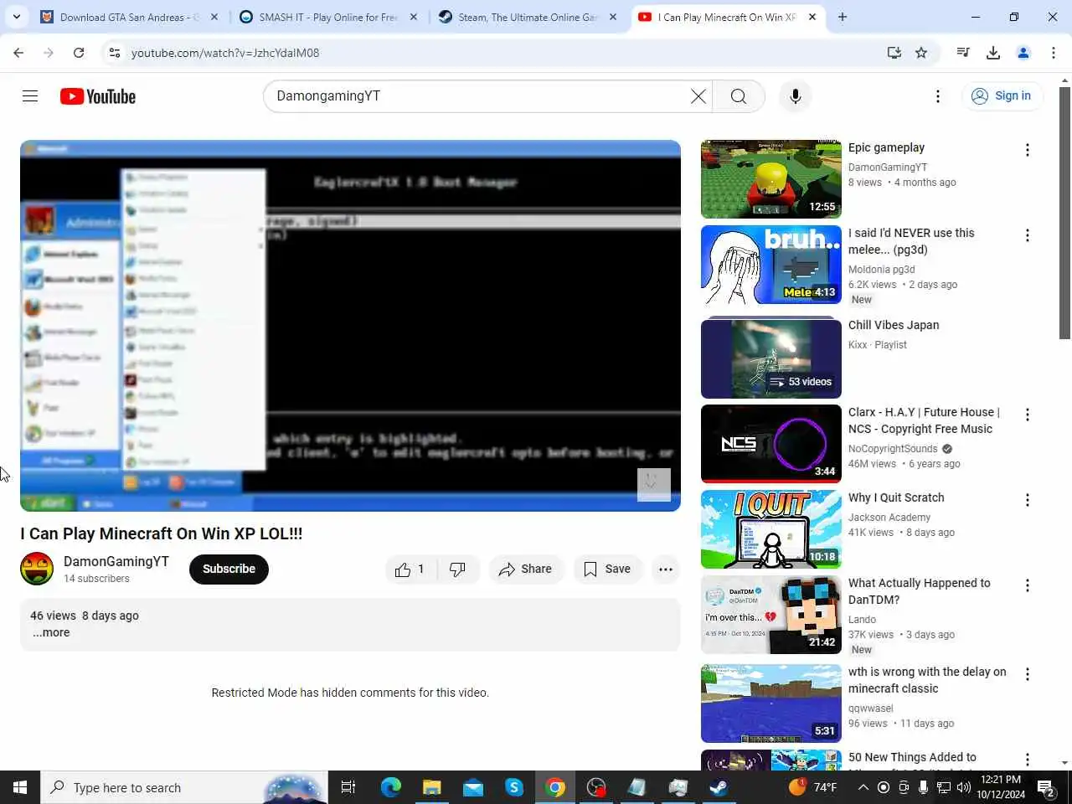This screenshot has height=804, width=1072.
Task: Open NCS Clarx video thumbnail
Action: (x=771, y=444)
